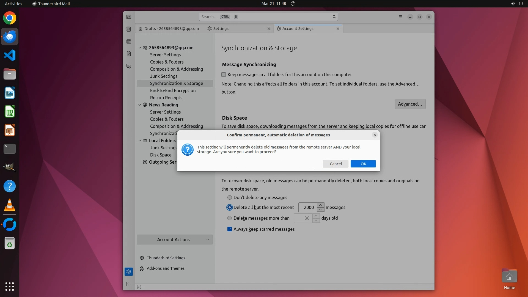The width and height of the screenshot is (528, 297).
Task: Increase the most recent messages count stepper
Action: coord(320,205)
